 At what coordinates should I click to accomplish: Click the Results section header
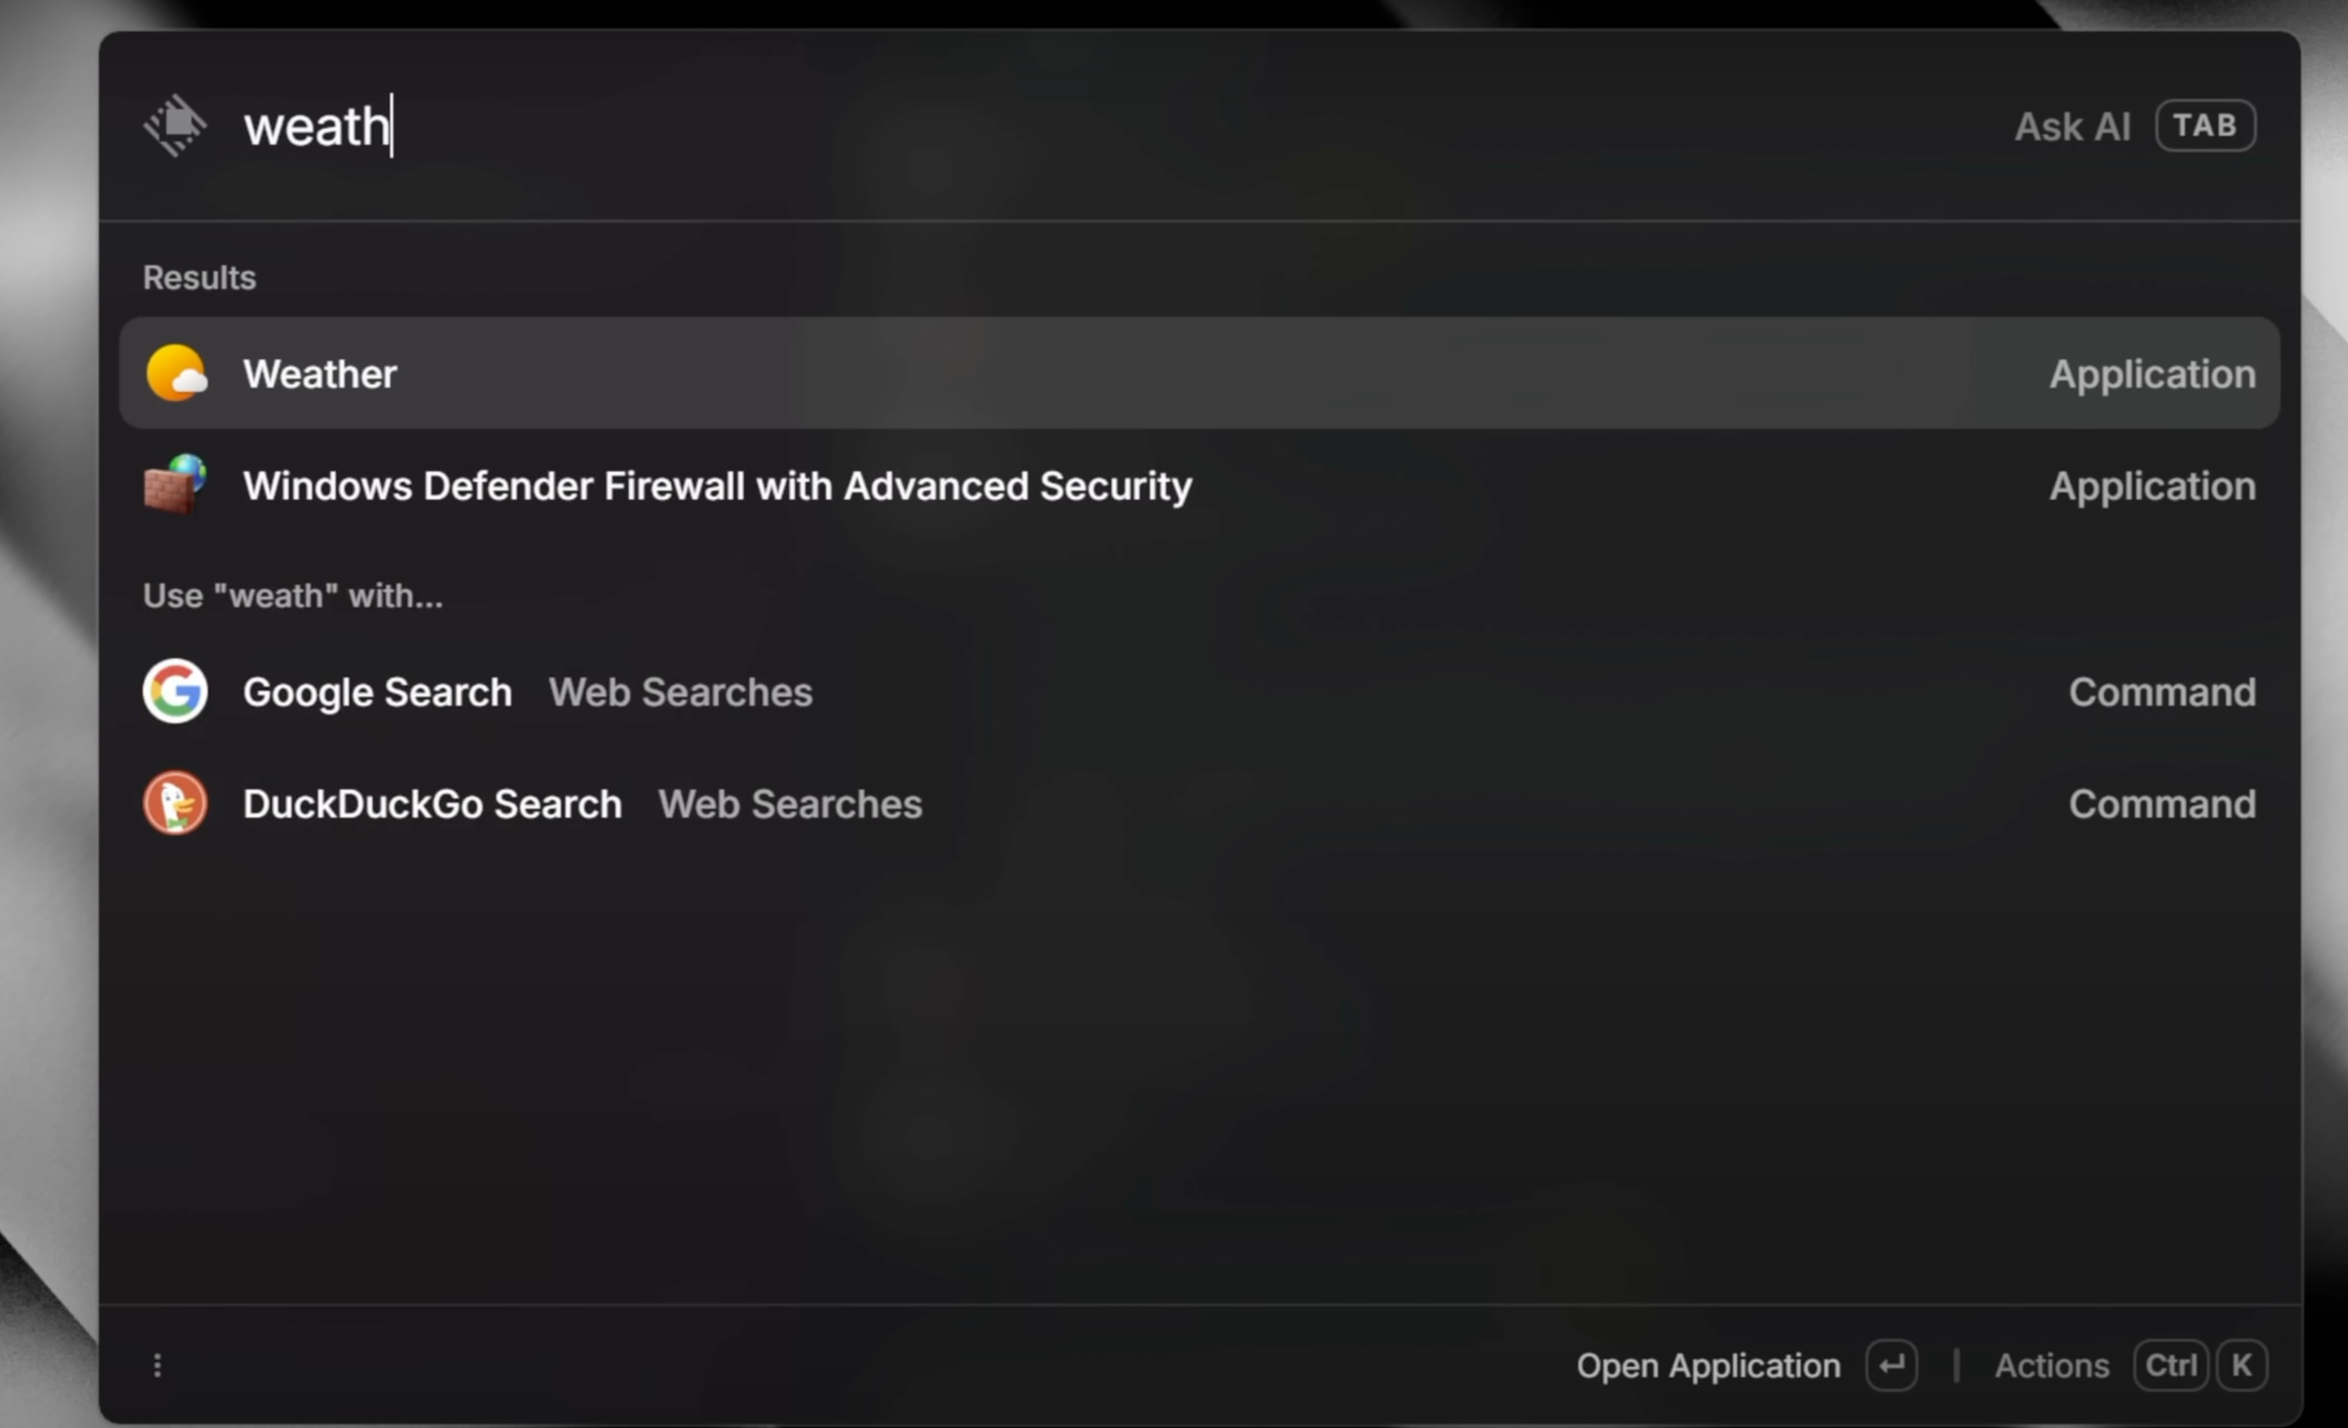click(x=199, y=277)
